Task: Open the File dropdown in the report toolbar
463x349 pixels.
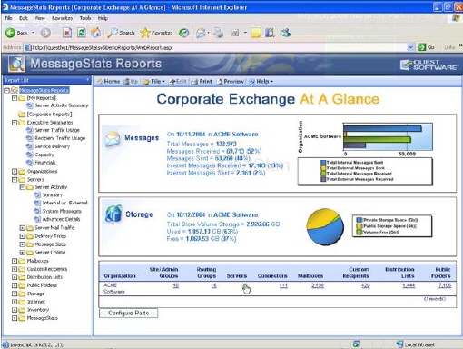Action: click(154, 82)
